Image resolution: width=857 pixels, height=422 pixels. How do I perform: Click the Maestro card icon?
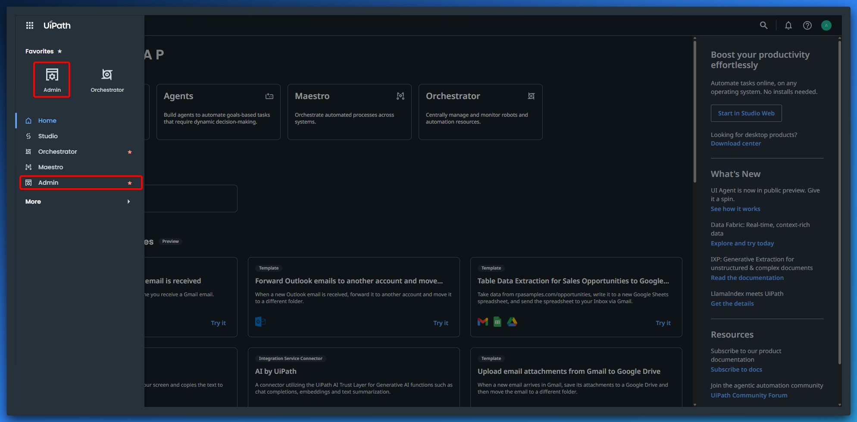(x=400, y=96)
